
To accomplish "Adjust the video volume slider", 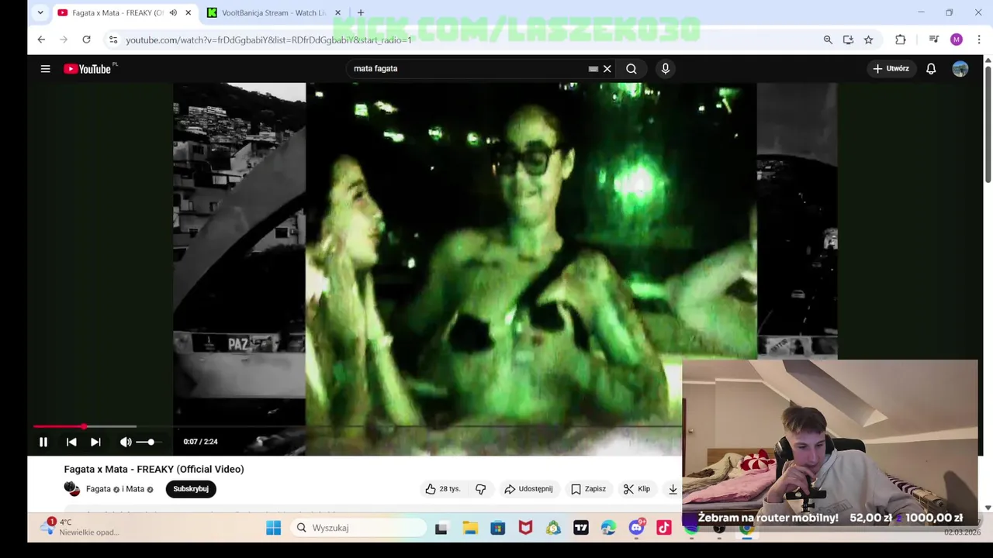I will tap(150, 442).
